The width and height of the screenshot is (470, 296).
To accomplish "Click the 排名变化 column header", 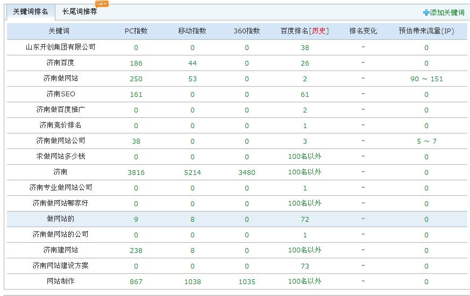I will click(364, 31).
